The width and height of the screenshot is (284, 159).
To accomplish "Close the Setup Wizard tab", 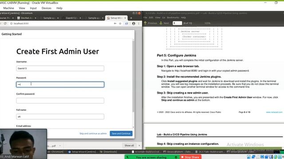I will point(125,18).
